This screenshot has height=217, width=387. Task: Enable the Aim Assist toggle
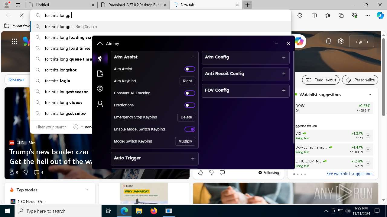pos(190,69)
